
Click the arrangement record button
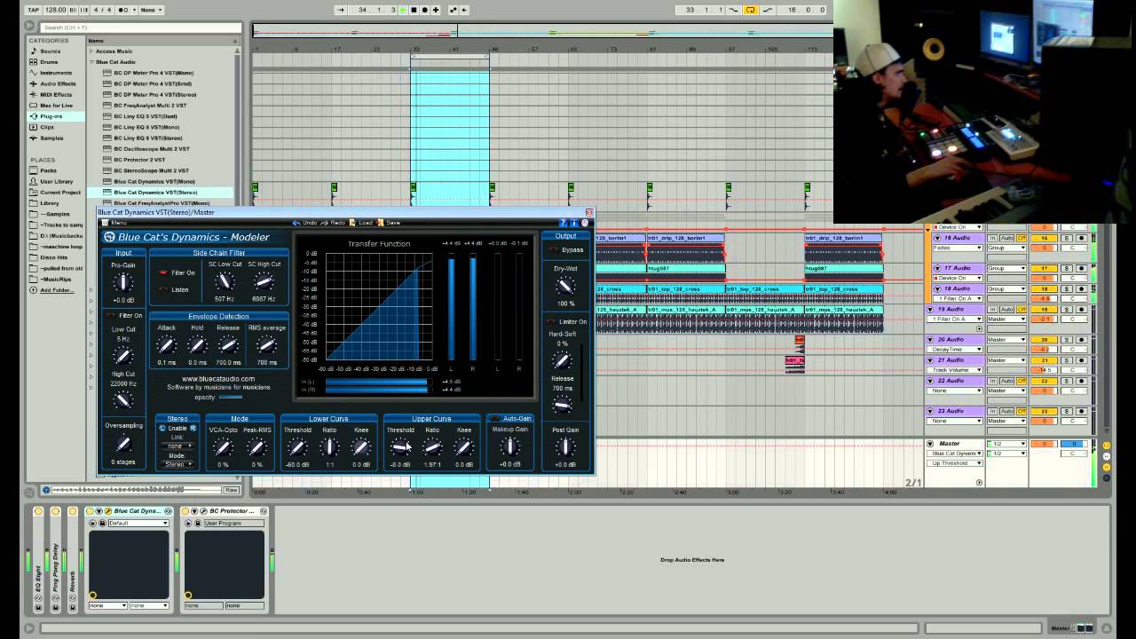pyautogui.click(x=424, y=10)
